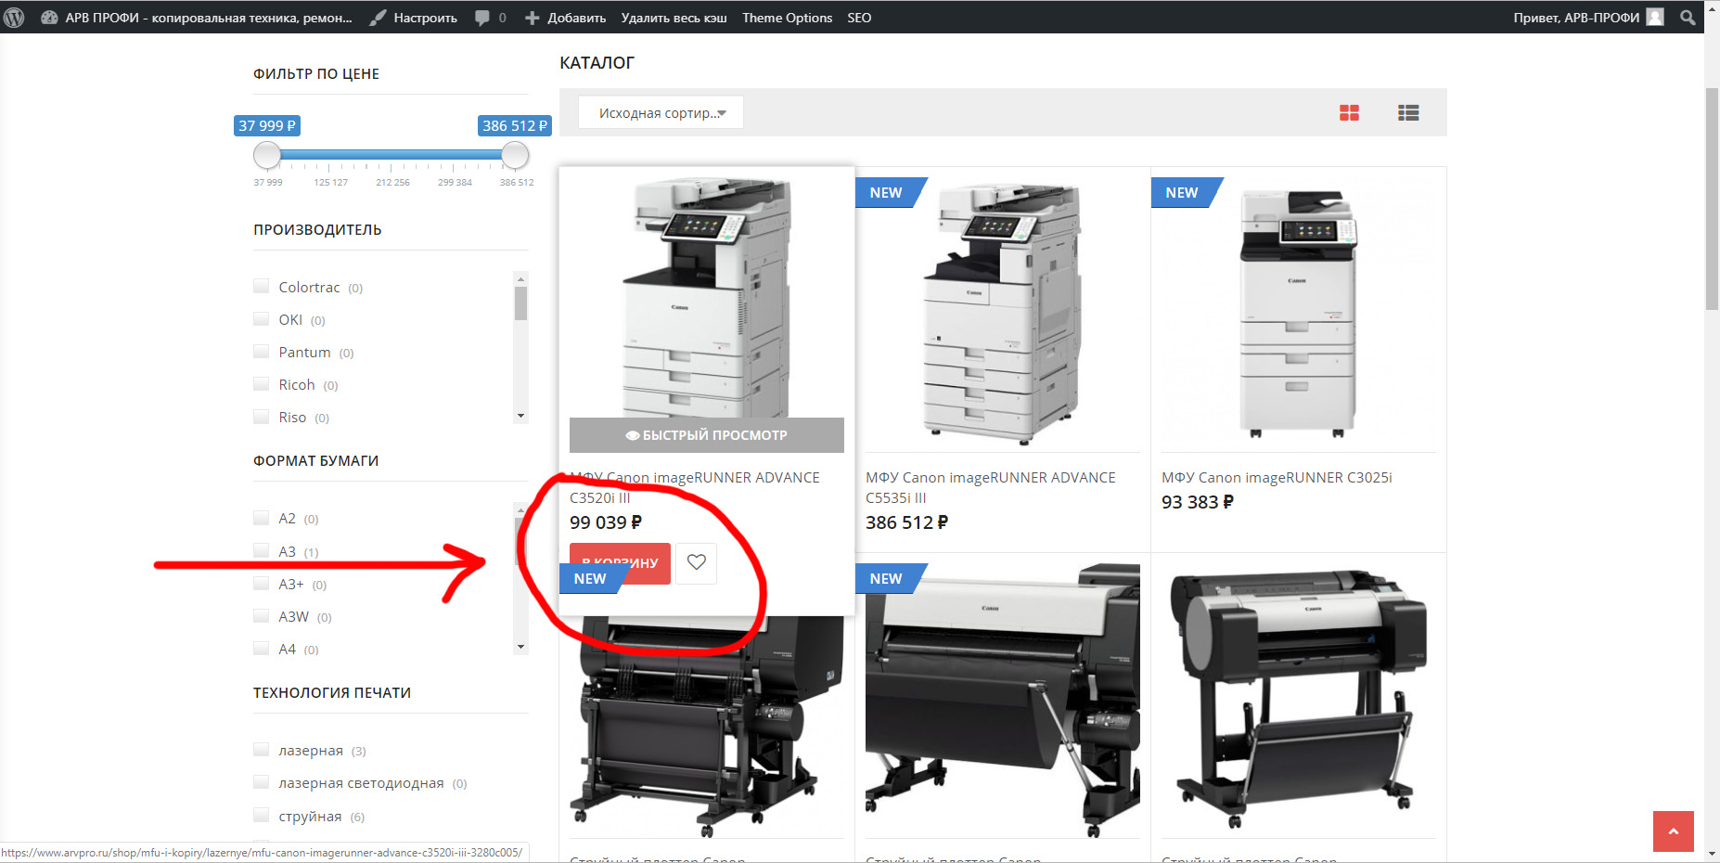The width and height of the screenshot is (1720, 863).
Task: Click Удалить весь кэш in admin bar
Action: pyautogui.click(x=674, y=18)
